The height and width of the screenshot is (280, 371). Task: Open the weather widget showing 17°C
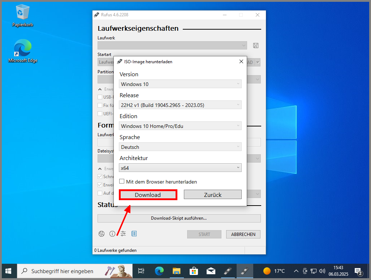[274, 271]
